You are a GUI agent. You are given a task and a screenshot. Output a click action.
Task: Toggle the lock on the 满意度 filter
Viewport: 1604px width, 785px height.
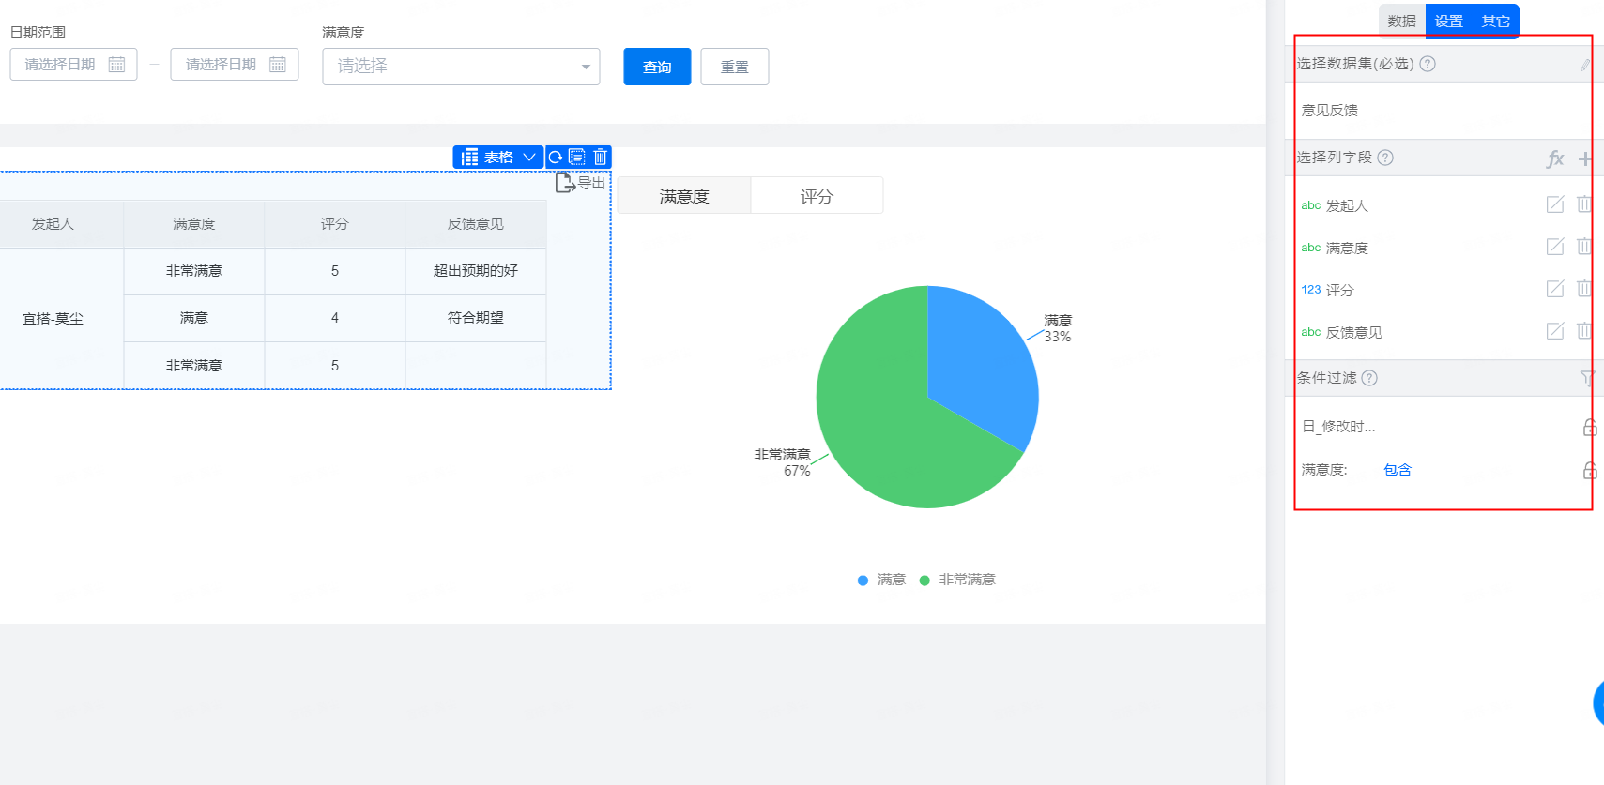coord(1590,470)
